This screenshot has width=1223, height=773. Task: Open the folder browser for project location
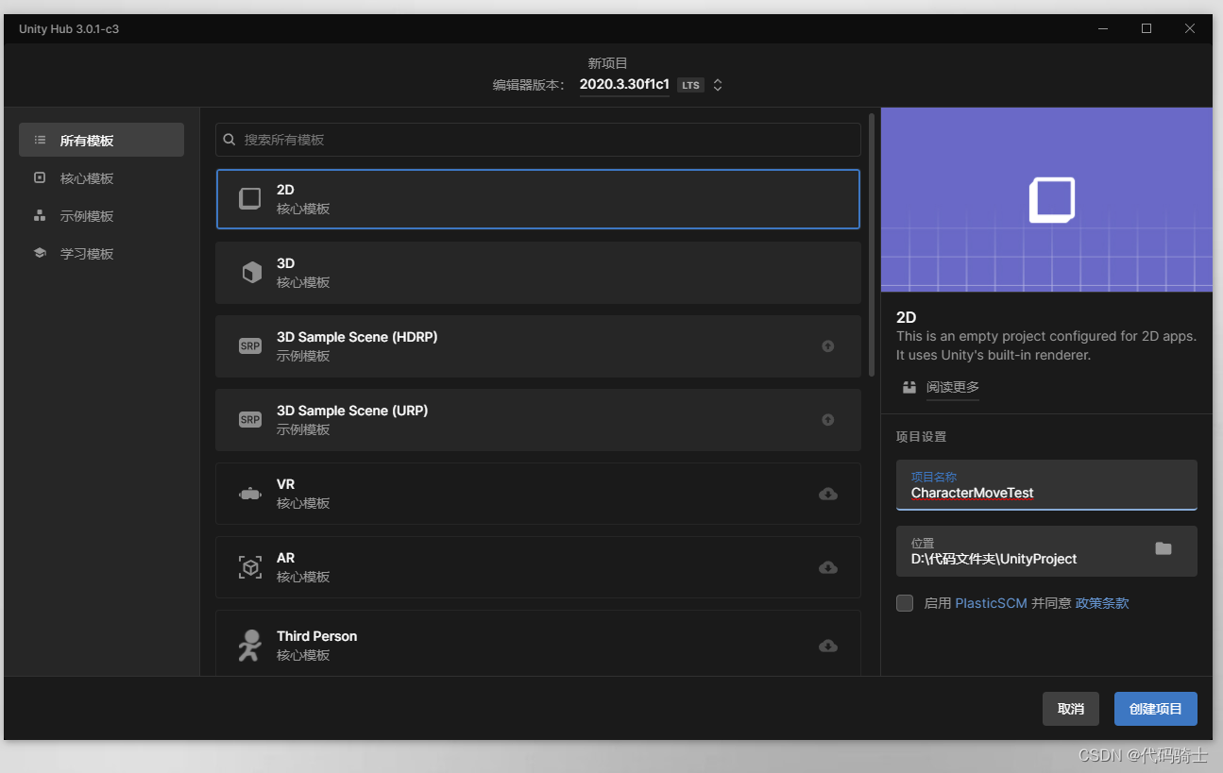(x=1163, y=548)
